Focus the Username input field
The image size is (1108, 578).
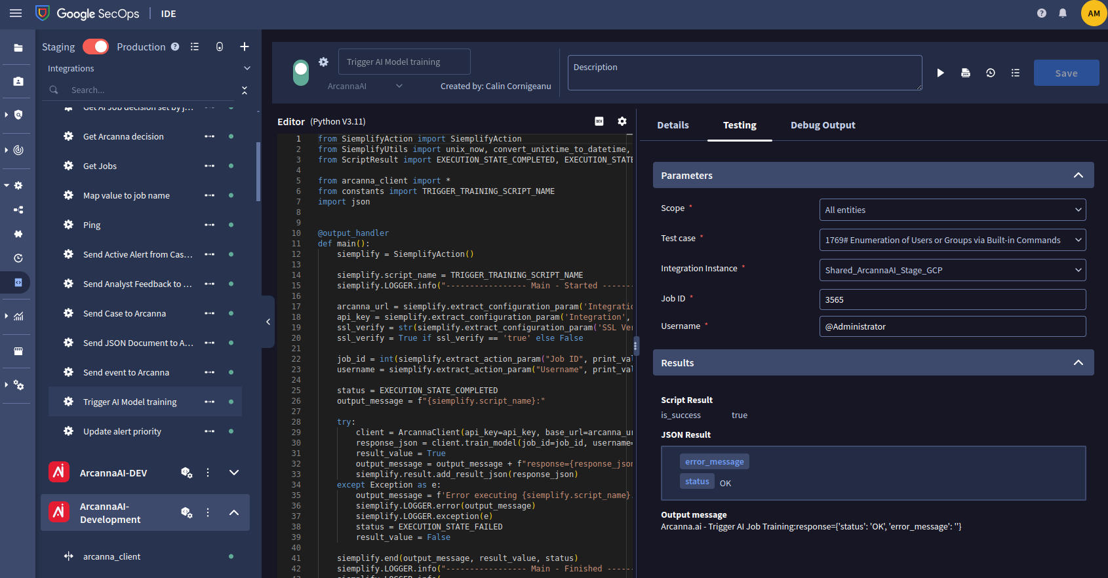(953, 326)
